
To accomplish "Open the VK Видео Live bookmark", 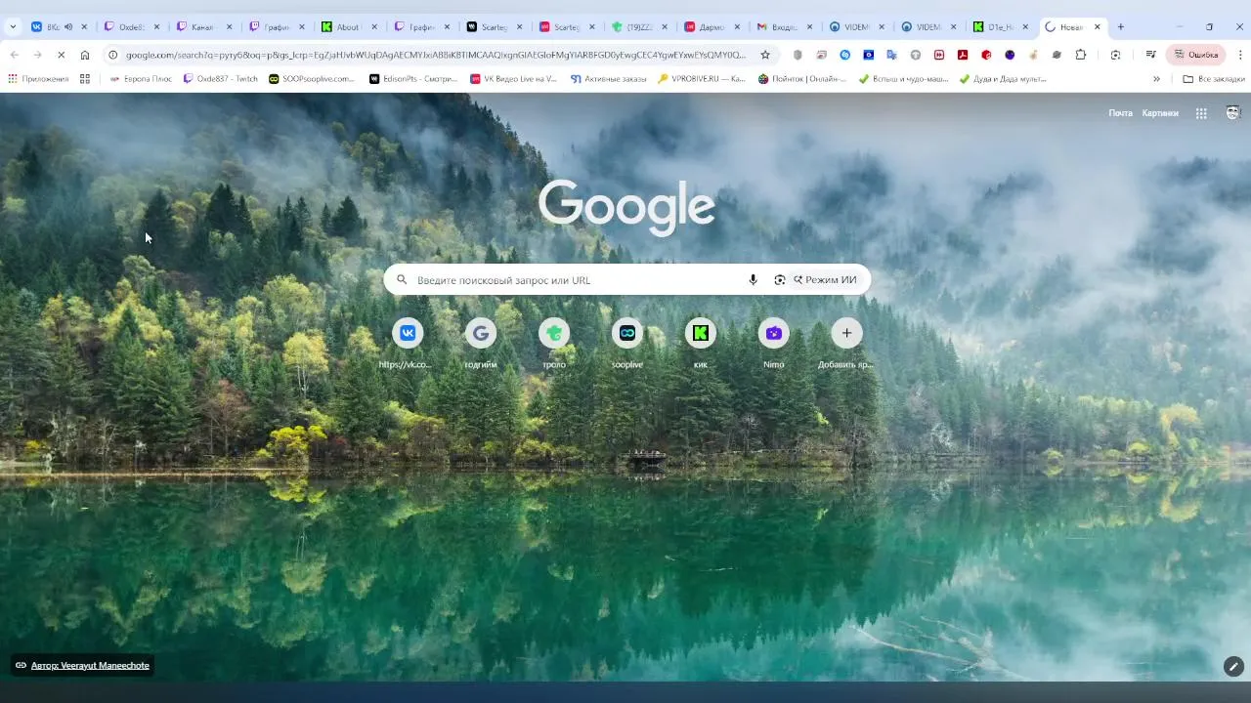I will (x=513, y=79).
